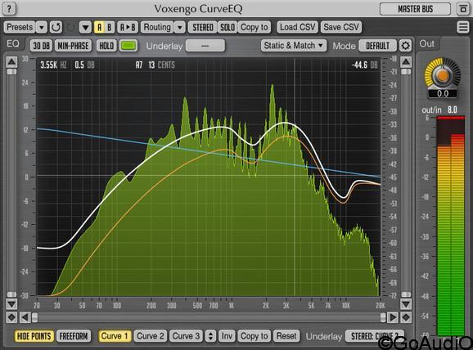This screenshot has width=473, height=350.
Task: Click the left arrow of horizontal frequency scroller
Action: tap(25, 317)
